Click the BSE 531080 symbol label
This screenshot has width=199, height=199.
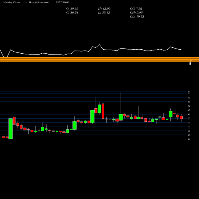click(62, 2)
